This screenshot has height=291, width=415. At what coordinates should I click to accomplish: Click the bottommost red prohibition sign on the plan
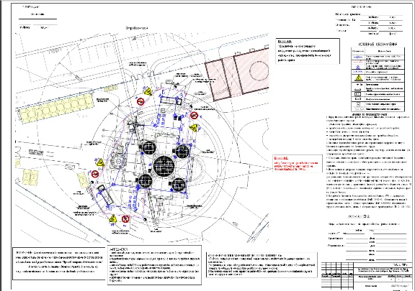tap(125, 219)
